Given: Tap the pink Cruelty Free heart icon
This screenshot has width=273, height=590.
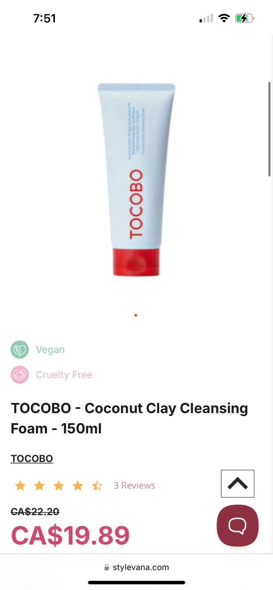Looking at the screenshot, I should coord(20,374).
